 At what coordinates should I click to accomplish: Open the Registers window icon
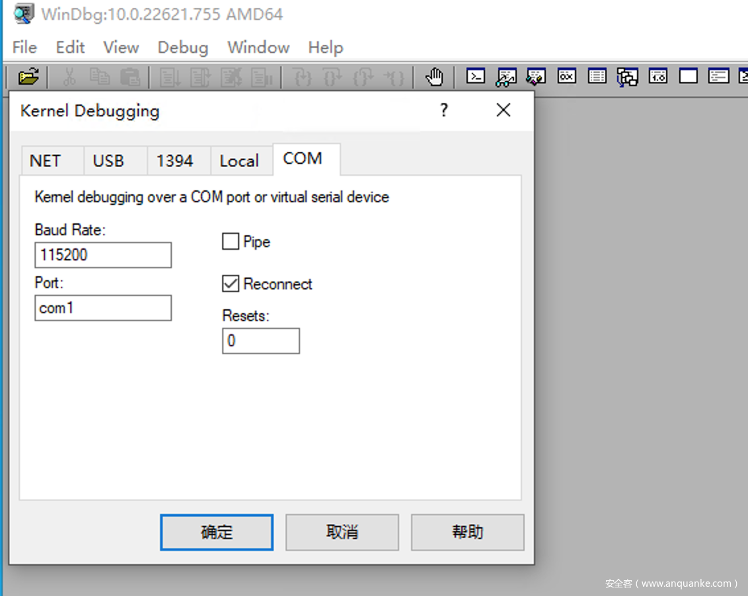click(566, 77)
